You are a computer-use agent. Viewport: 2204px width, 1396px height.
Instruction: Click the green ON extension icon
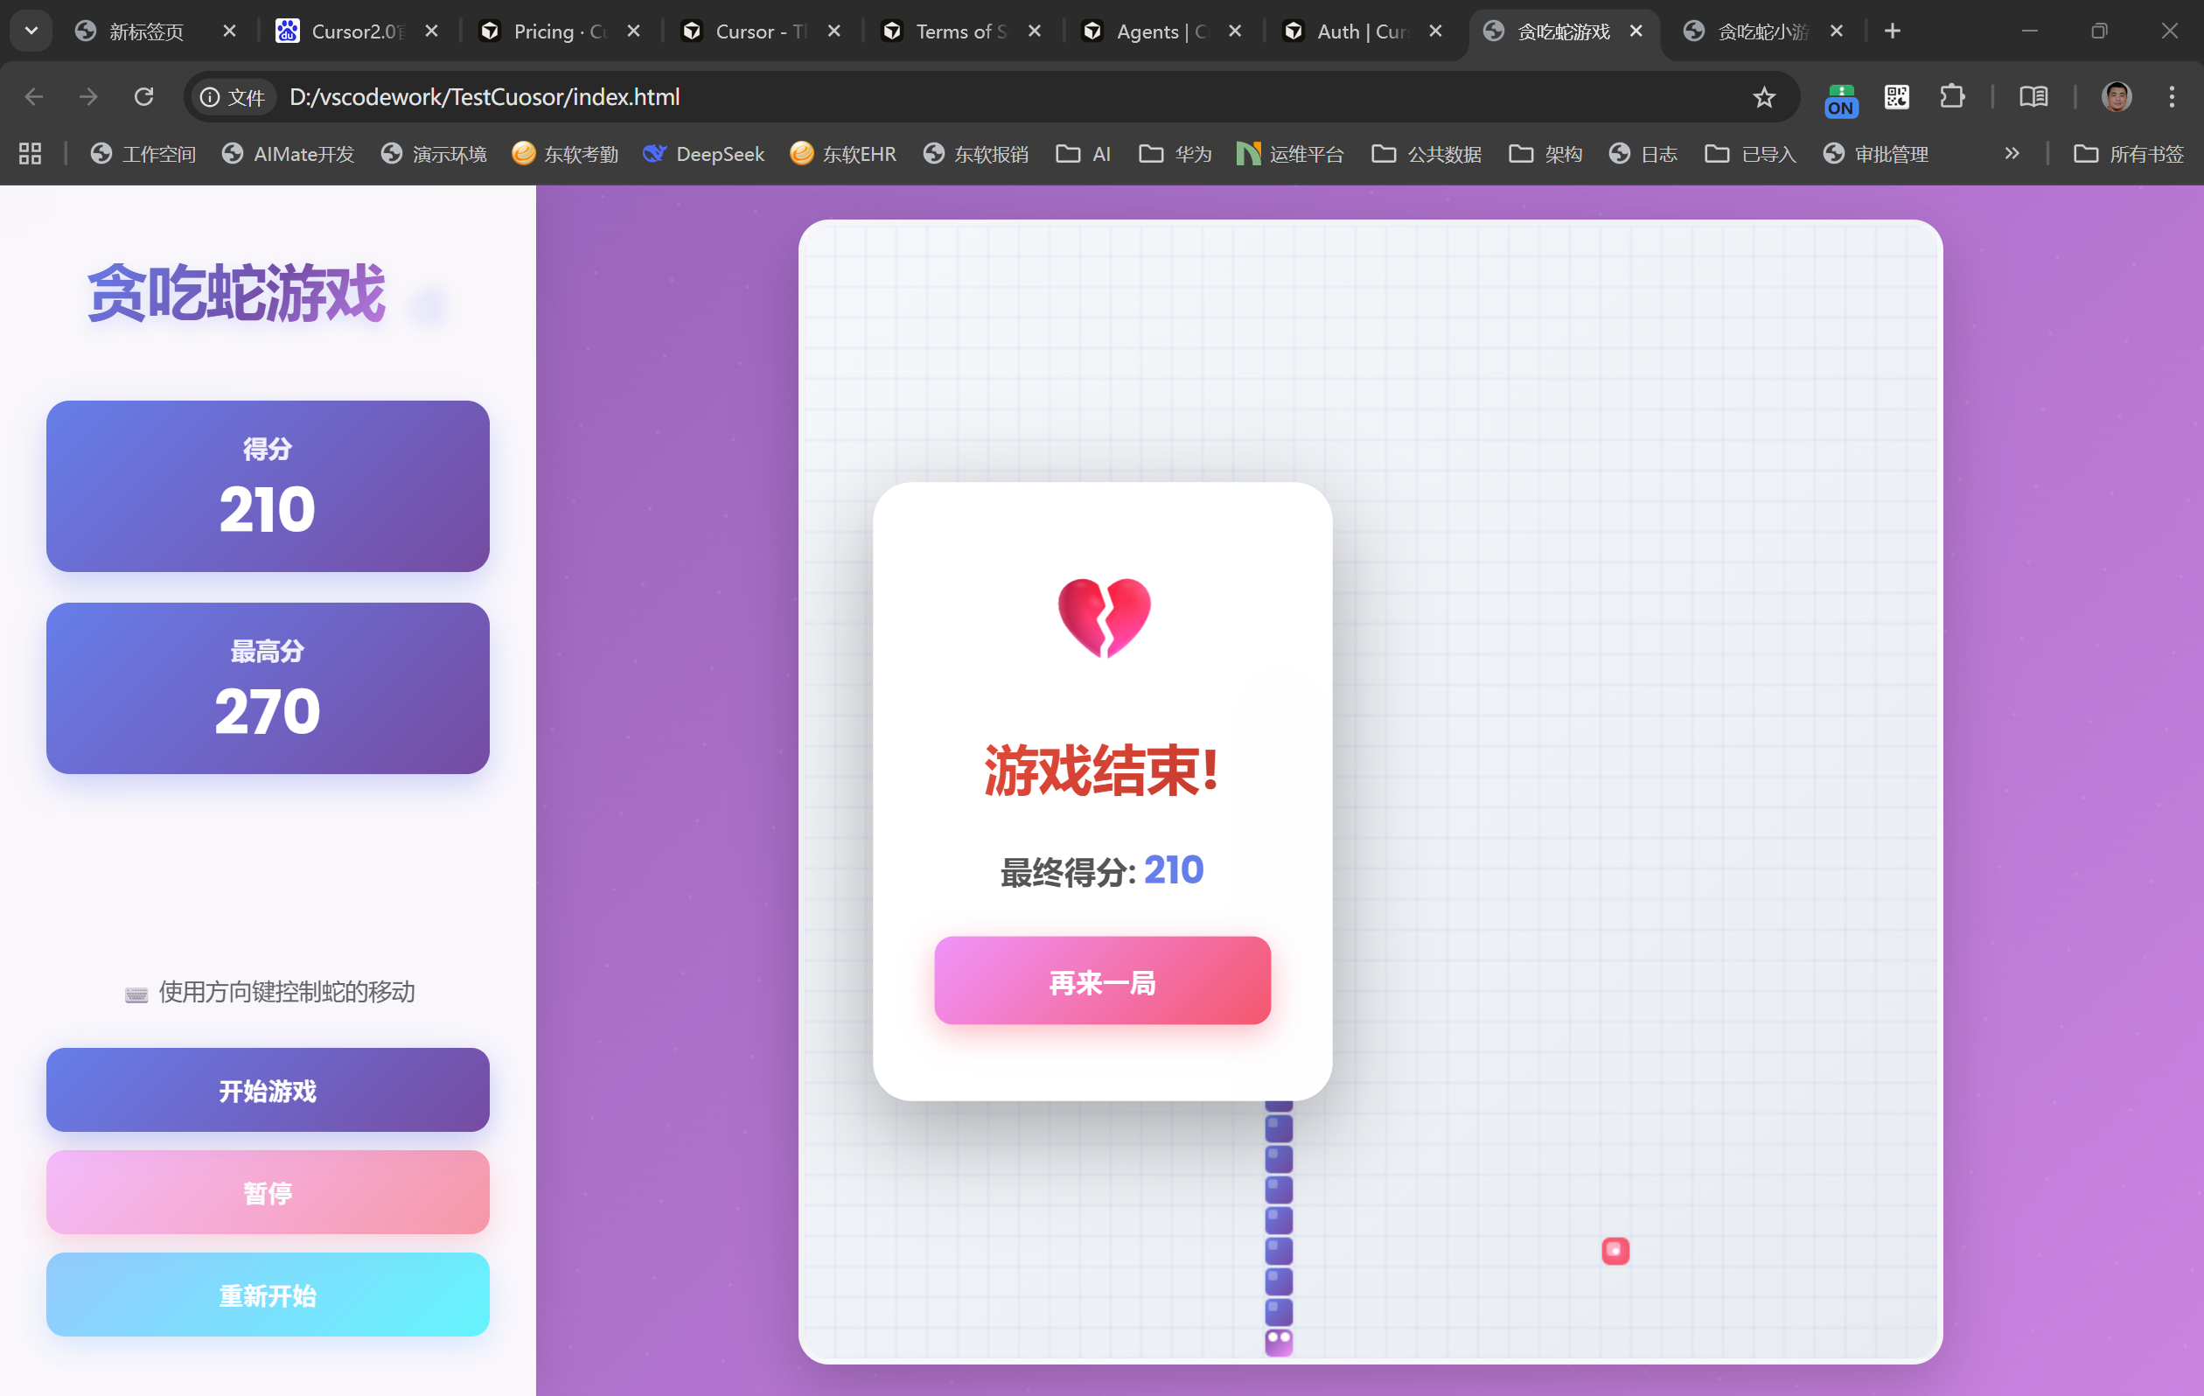(1839, 99)
